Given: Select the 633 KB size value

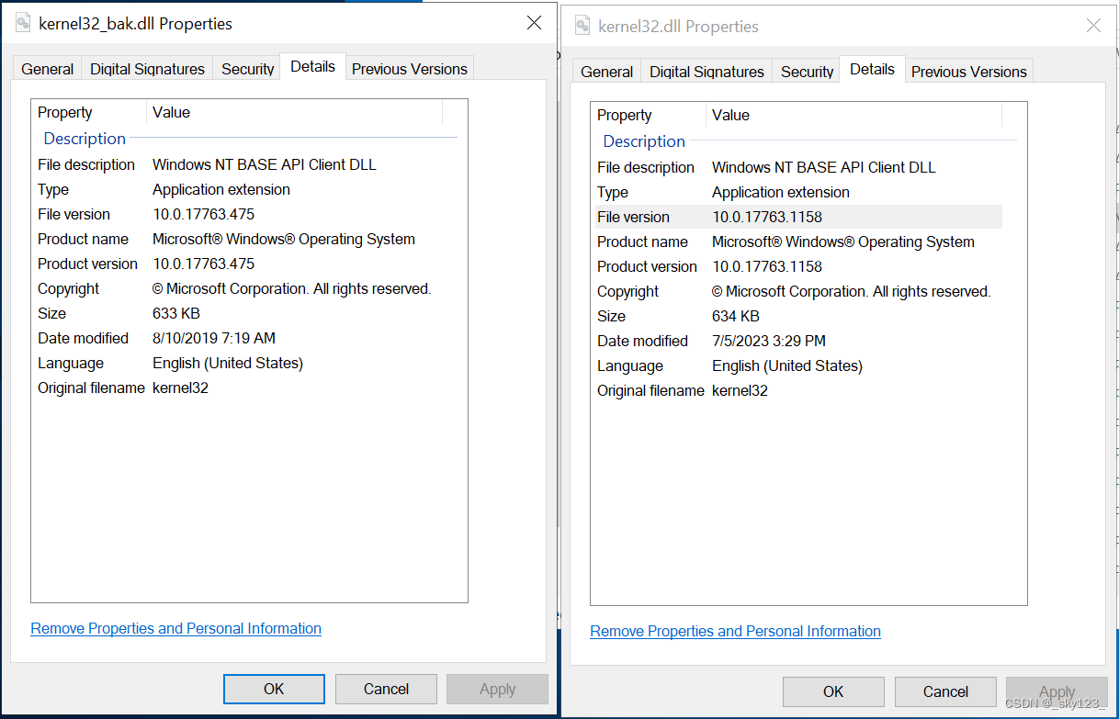Looking at the screenshot, I should pyautogui.click(x=175, y=313).
